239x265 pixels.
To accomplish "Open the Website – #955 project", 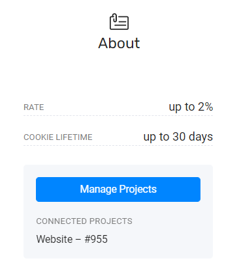I will pyautogui.click(x=72, y=239).
